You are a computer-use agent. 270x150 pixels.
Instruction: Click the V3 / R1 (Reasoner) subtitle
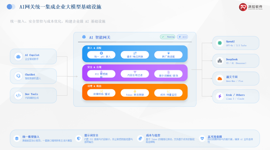236,63
